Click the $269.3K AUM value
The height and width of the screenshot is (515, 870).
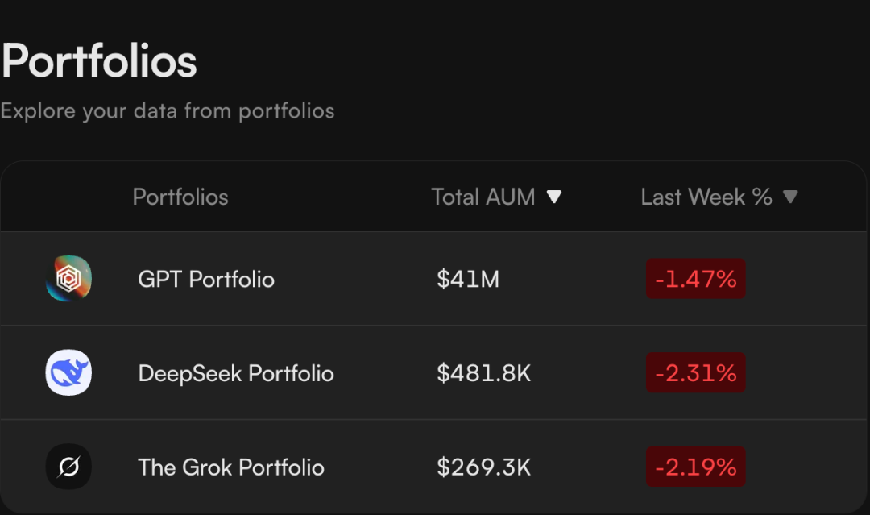coord(484,467)
